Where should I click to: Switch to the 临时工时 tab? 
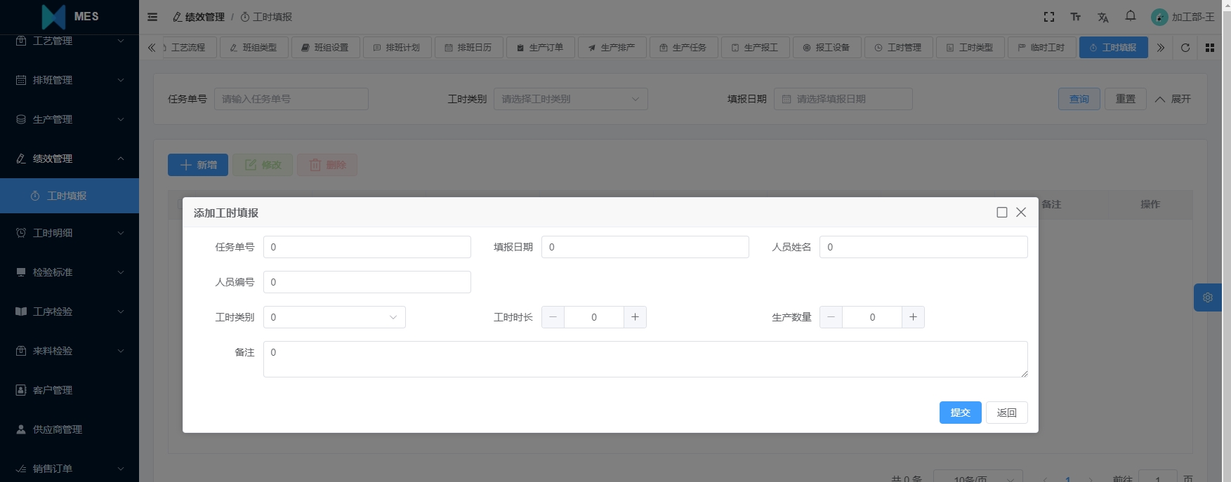point(1042,48)
